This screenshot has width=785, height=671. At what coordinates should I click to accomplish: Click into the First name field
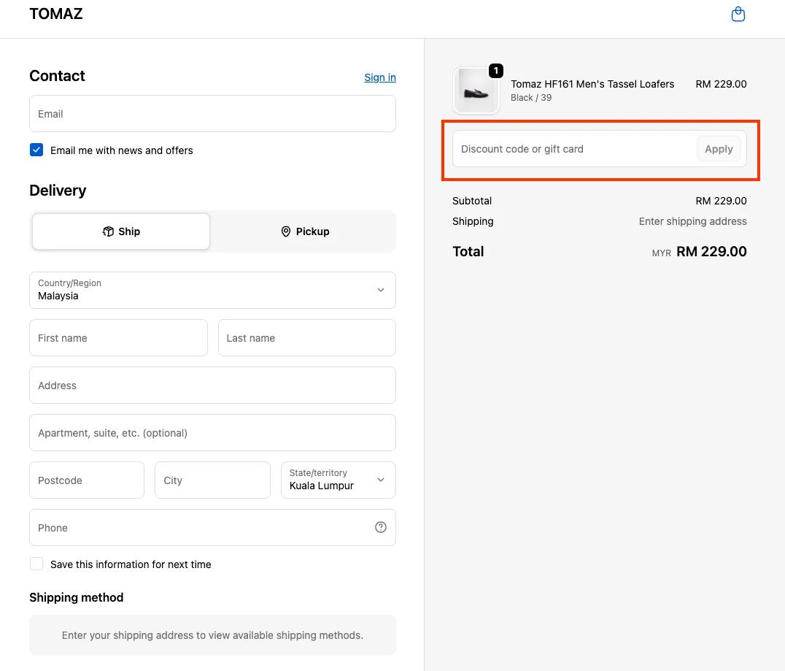point(119,338)
